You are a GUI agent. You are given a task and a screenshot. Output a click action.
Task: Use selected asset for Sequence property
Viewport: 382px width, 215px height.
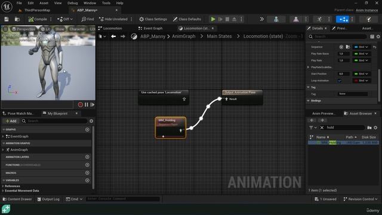coord(341,47)
